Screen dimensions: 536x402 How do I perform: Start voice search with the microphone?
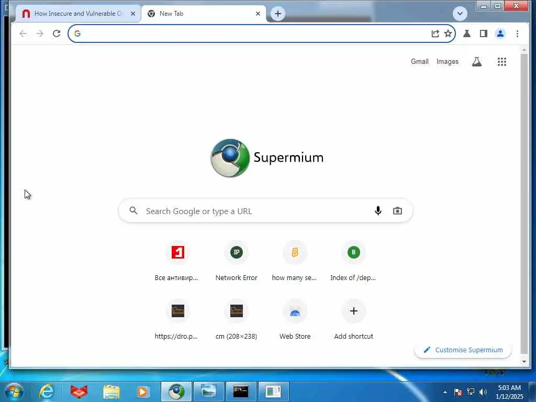pos(378,210)
